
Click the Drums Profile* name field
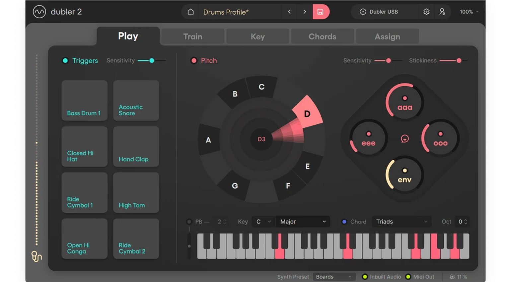coord(240,12)
